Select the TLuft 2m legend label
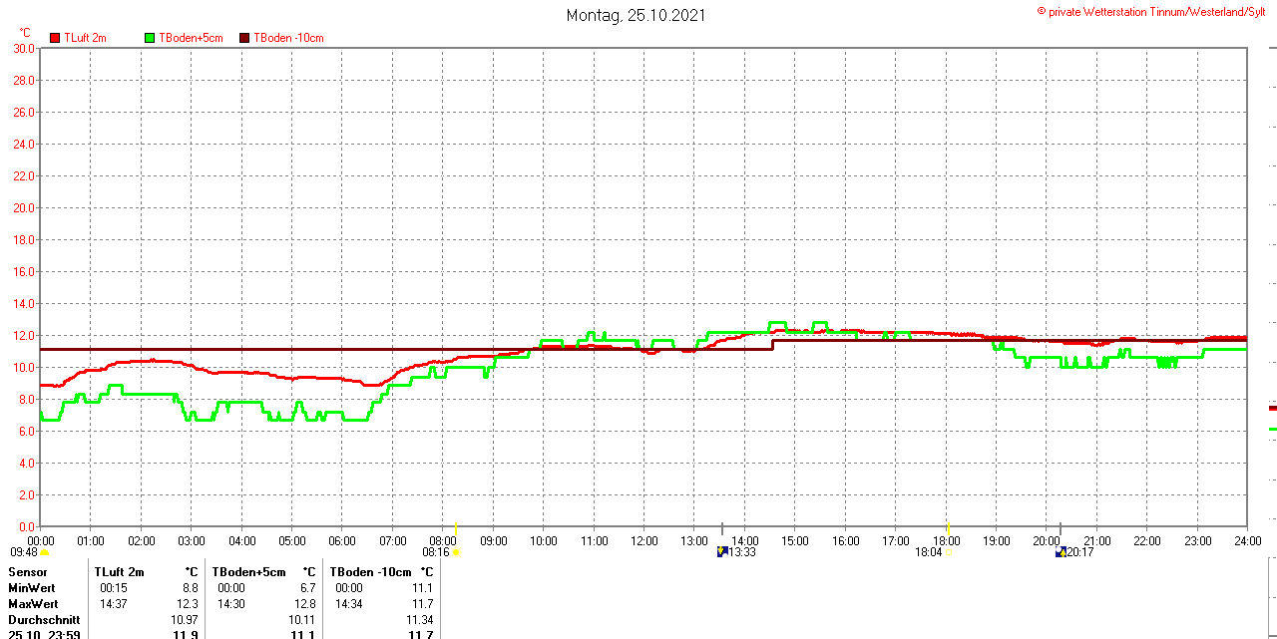1277x639 pixels. (85, 38)
